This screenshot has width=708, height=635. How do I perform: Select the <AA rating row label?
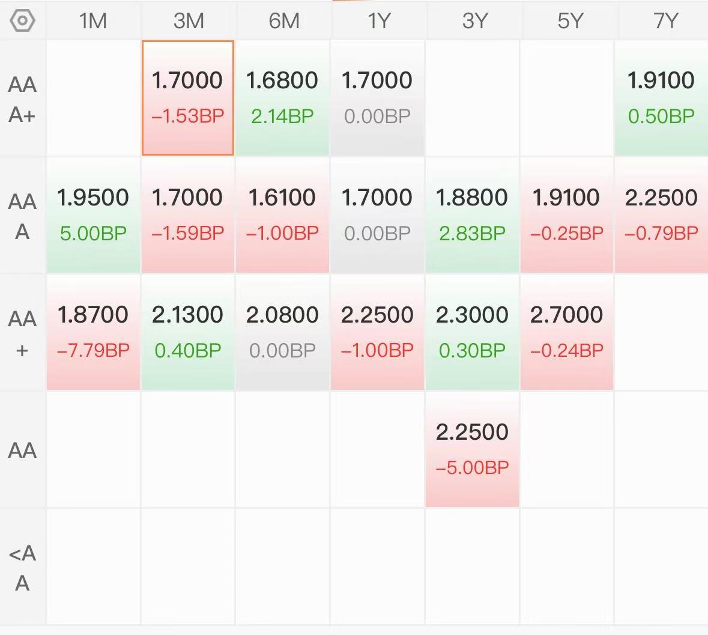click(x=23, y=568)
